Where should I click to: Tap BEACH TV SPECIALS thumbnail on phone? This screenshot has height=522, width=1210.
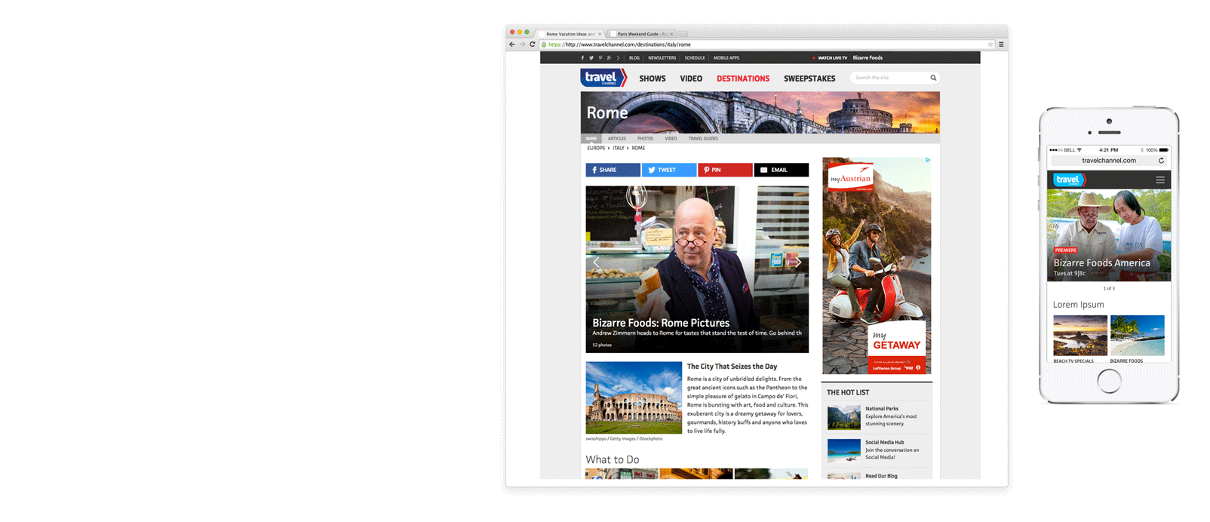[1080, 336]
